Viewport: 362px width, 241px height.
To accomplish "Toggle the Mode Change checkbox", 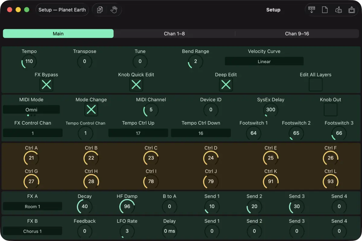I will tap(91, 110).
